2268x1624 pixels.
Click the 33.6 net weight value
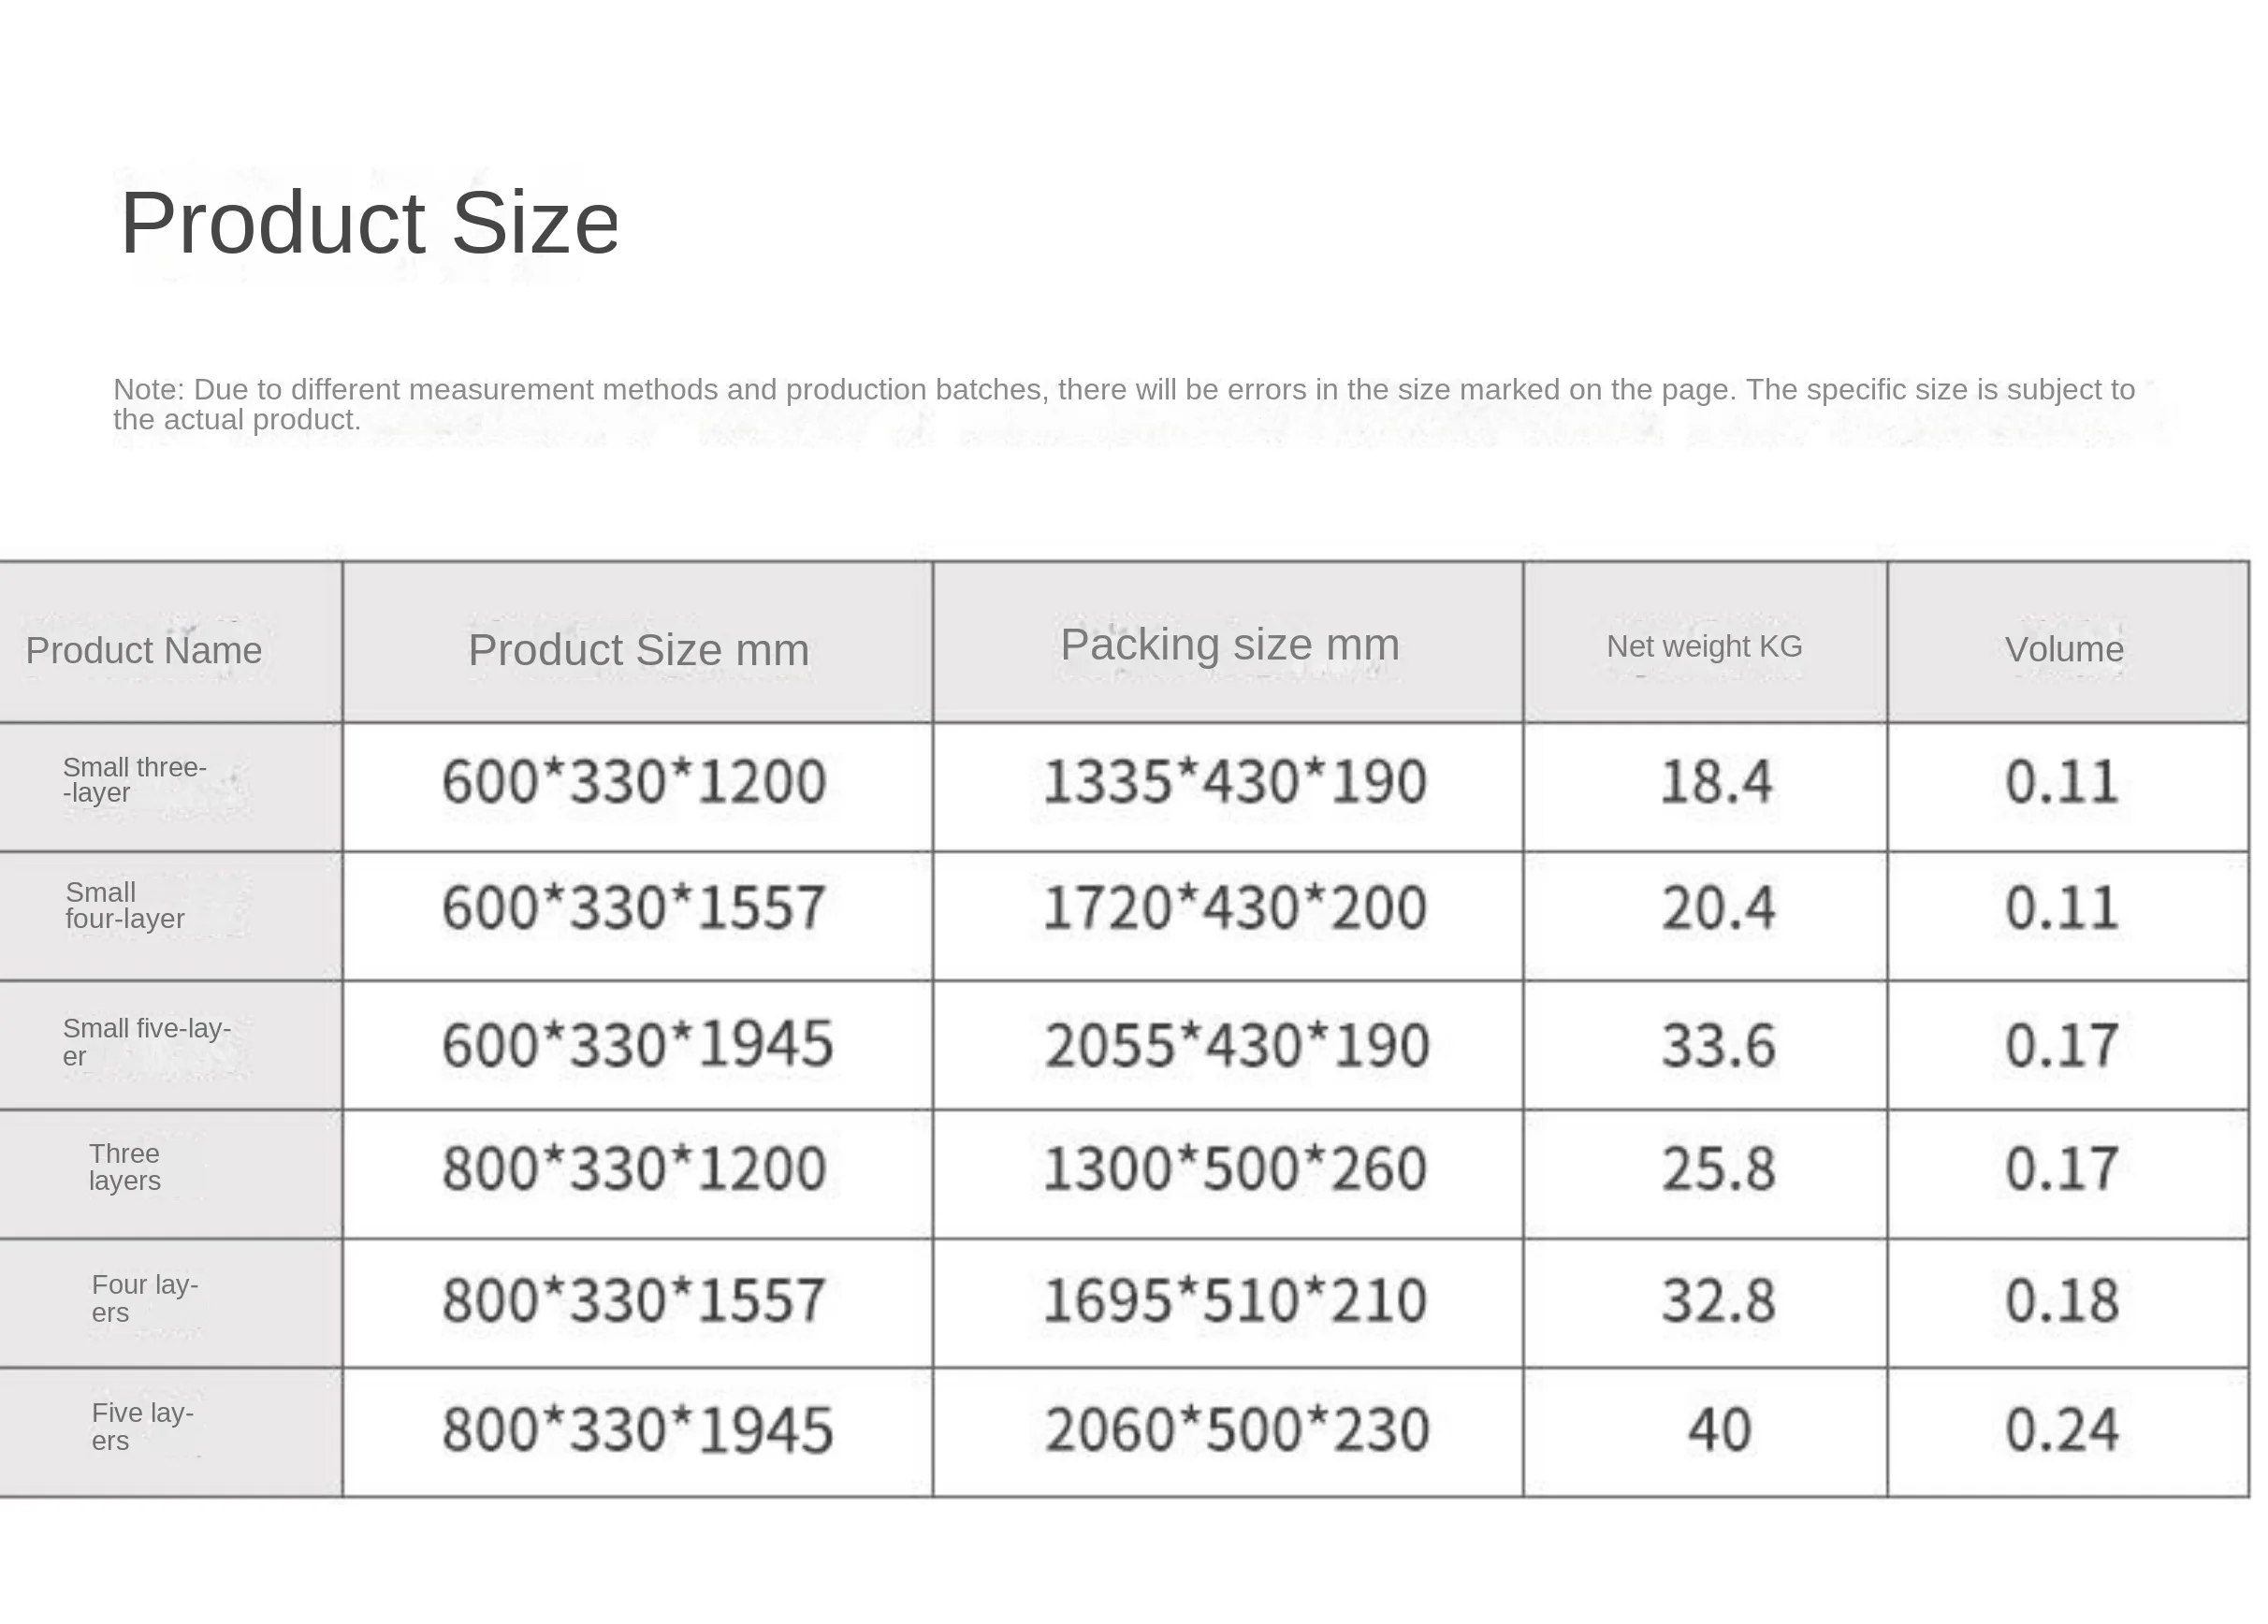tap(1718, 1046)
